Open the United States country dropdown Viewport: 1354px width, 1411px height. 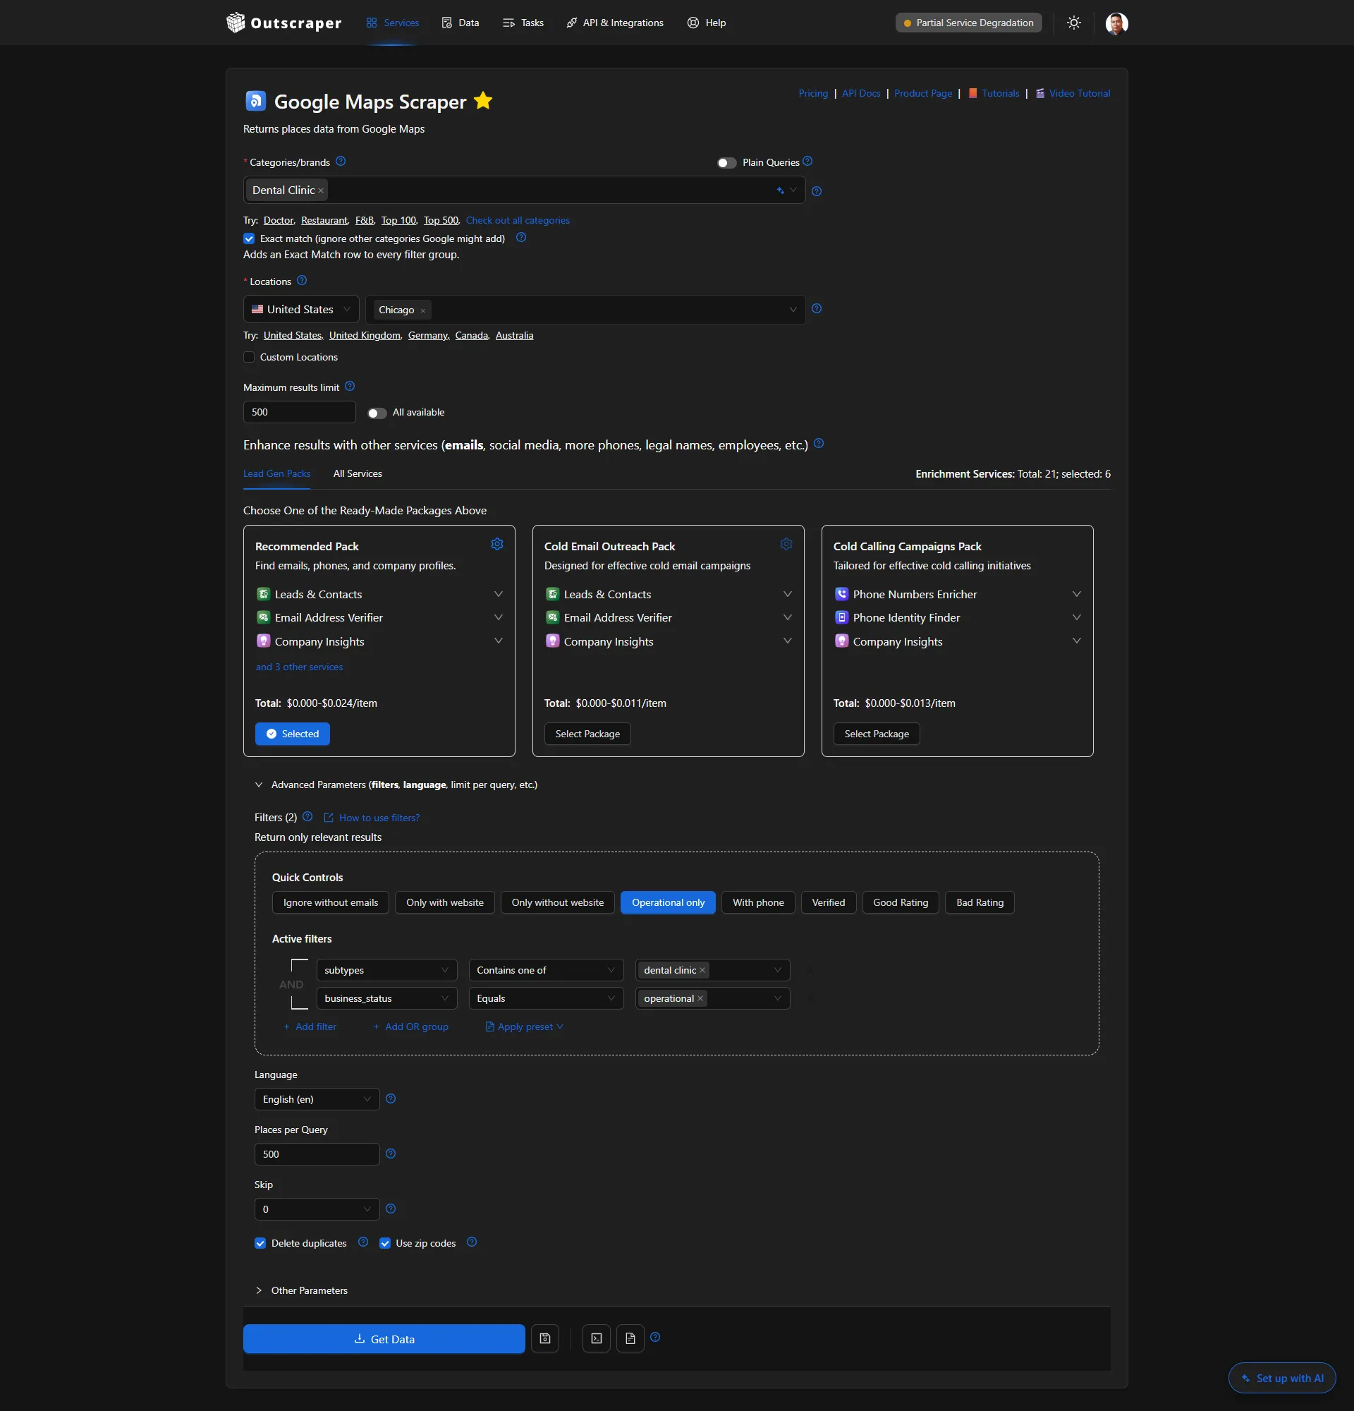click(x=300, y=310)
